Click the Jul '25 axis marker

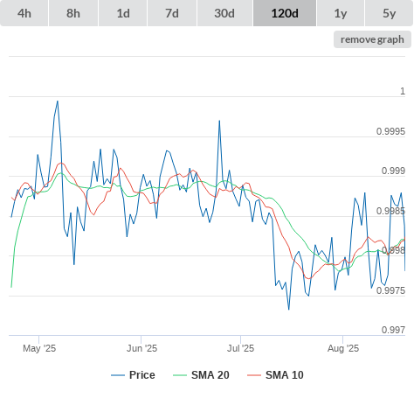coord(240,348)
